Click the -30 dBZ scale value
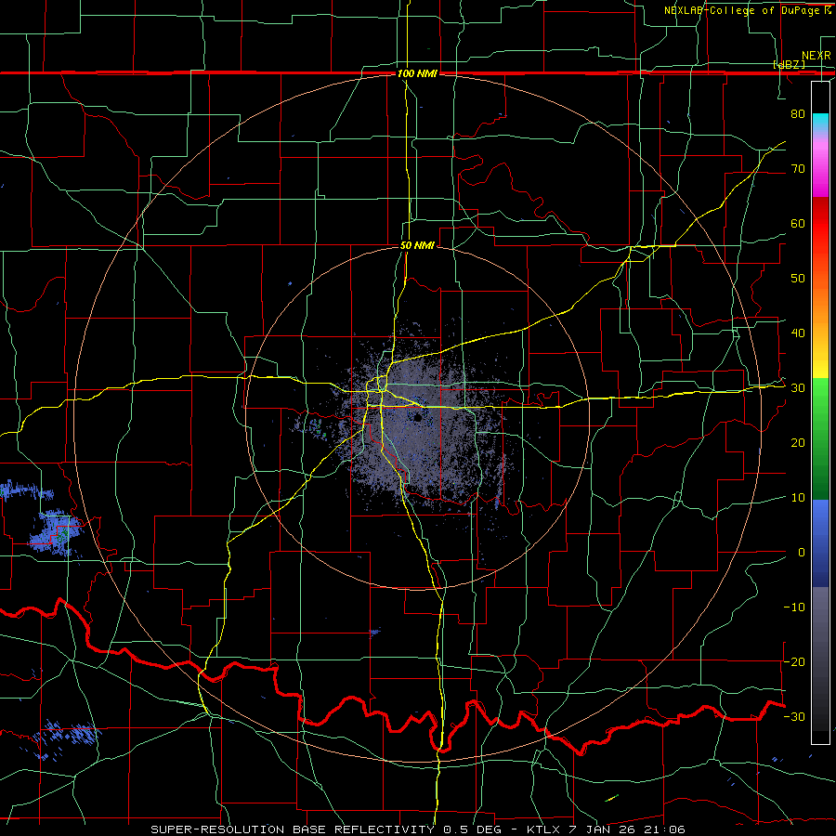The image size is (836, 836). (x=794, y=717)
